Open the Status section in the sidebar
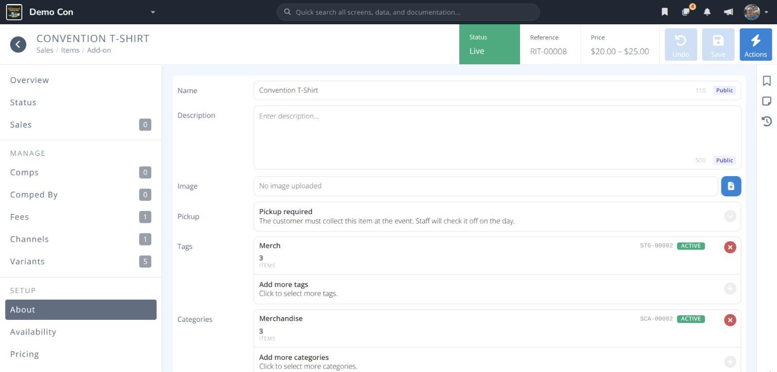Viewport: 777px width, 372px height. tap(81, 102)
